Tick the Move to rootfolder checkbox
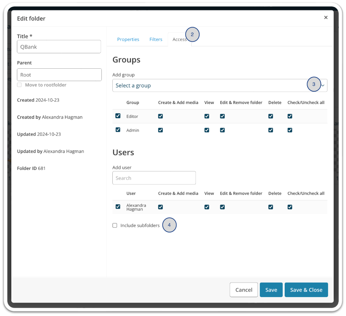Screen dimensions: 346x316 [19, 85]
